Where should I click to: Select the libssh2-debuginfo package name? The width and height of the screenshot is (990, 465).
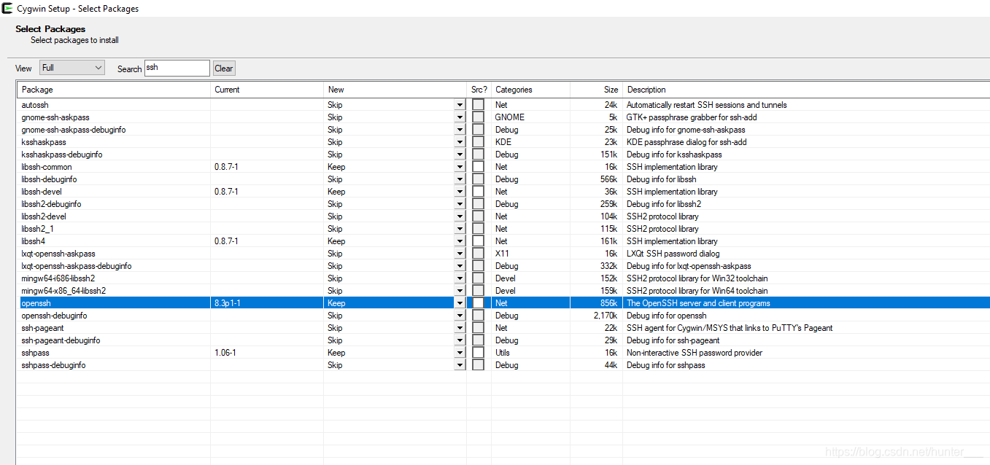click(x=51, y=204)
